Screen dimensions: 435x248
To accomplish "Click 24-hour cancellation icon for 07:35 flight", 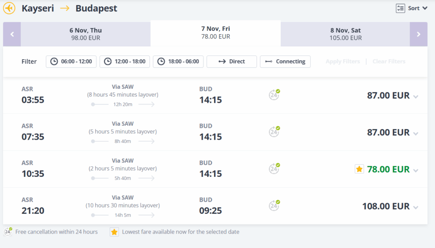I will tap(274, 132).
